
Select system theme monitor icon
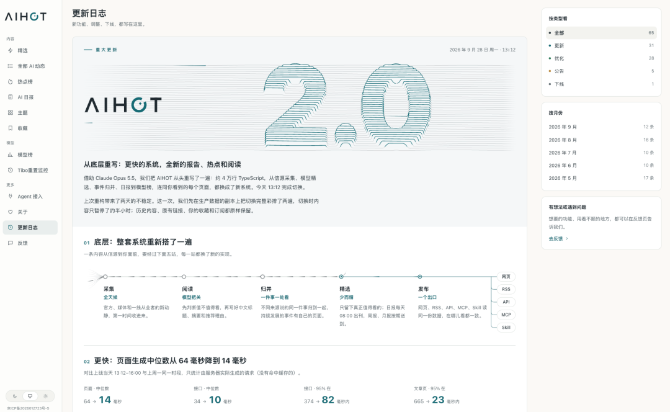pos(30,396)
